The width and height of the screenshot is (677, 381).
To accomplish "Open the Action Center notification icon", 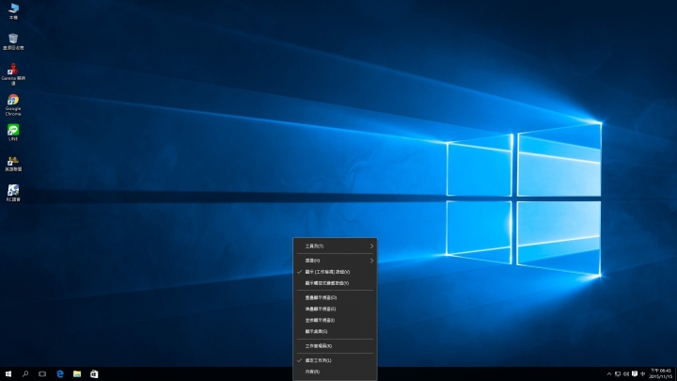I will [635, 374].
